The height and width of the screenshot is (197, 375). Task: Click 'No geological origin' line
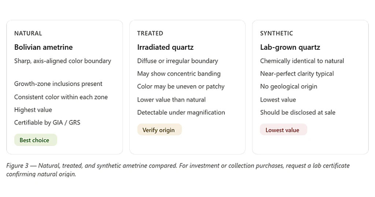(x=289, y=86)
